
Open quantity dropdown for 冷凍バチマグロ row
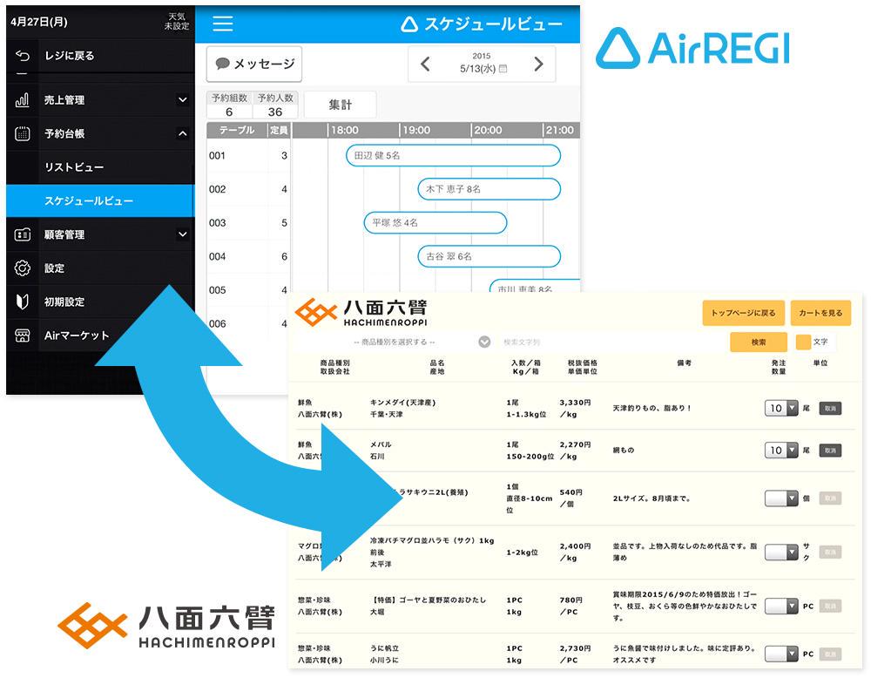pos(781,553)
